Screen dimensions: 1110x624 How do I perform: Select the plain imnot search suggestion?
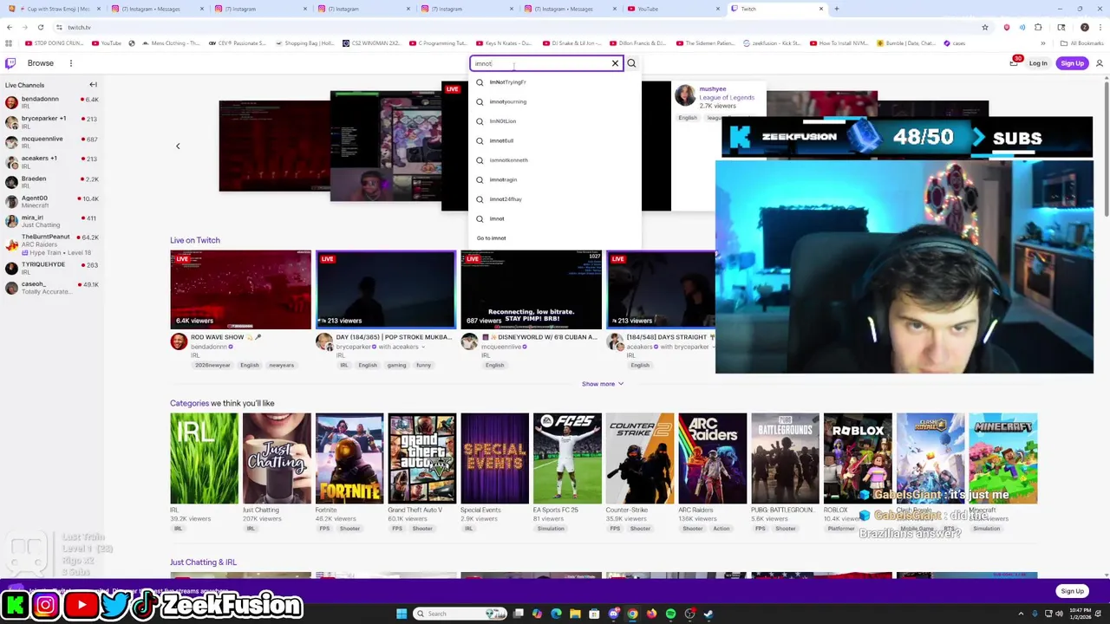click(555, 218)
